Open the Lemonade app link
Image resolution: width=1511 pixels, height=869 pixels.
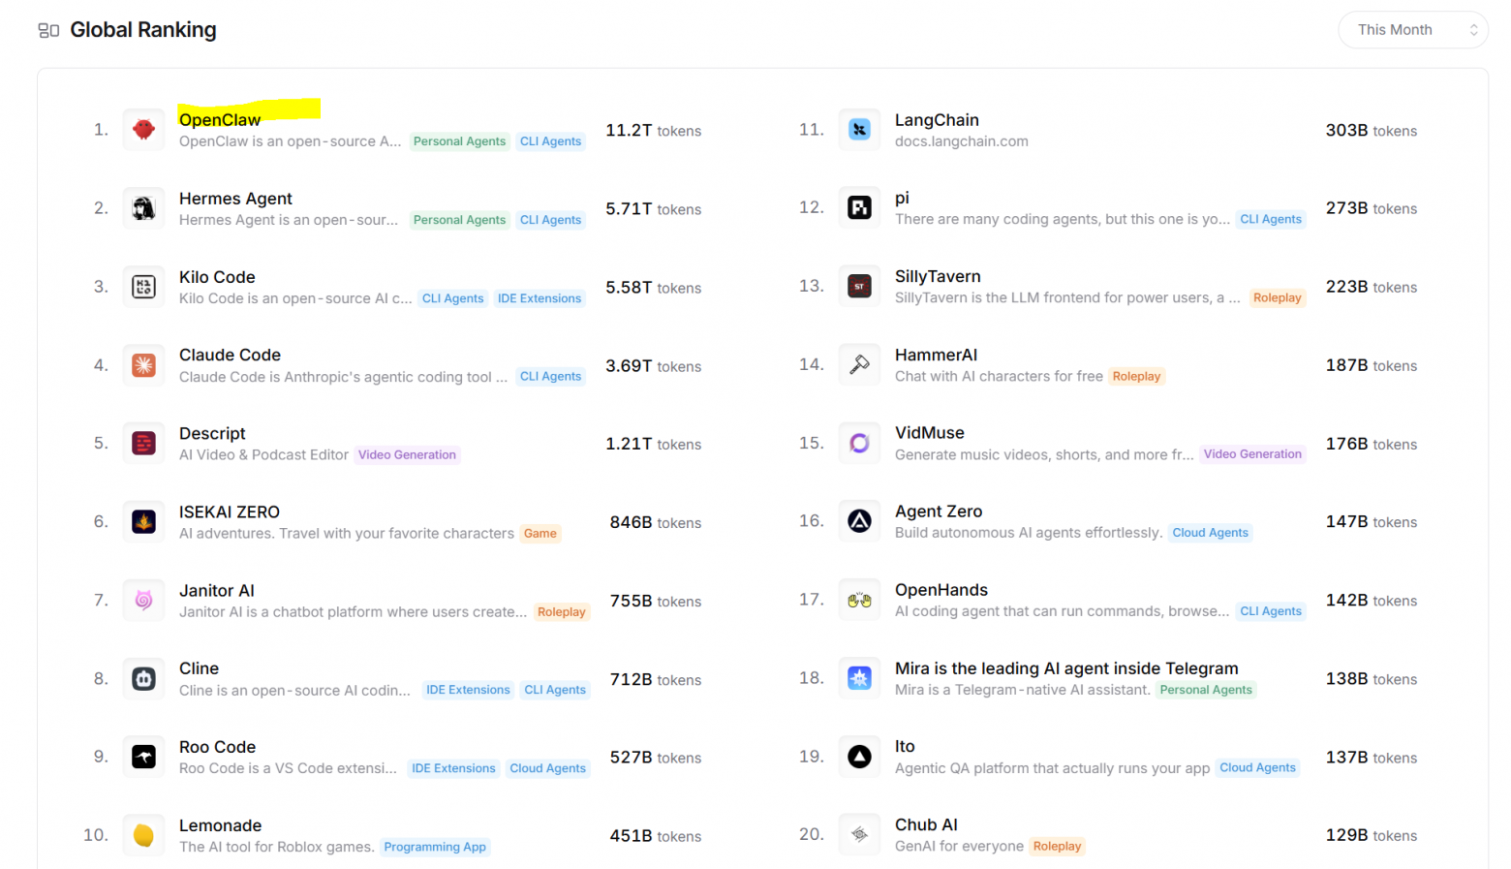(220, 824)
